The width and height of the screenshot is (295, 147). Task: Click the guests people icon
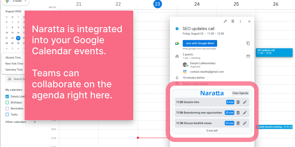[177, 56]
